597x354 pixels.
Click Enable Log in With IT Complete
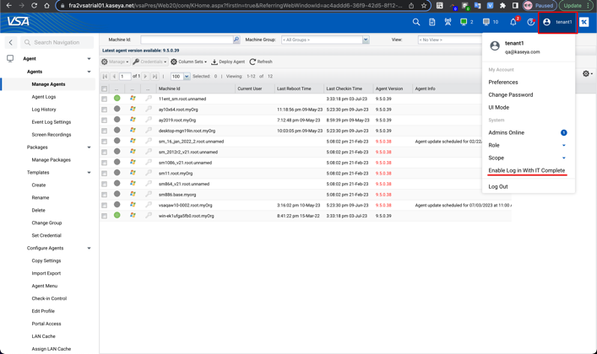(526, 170)
